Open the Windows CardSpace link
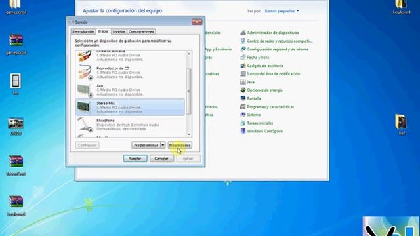420x236 pixels. click(x=264, y=131)
